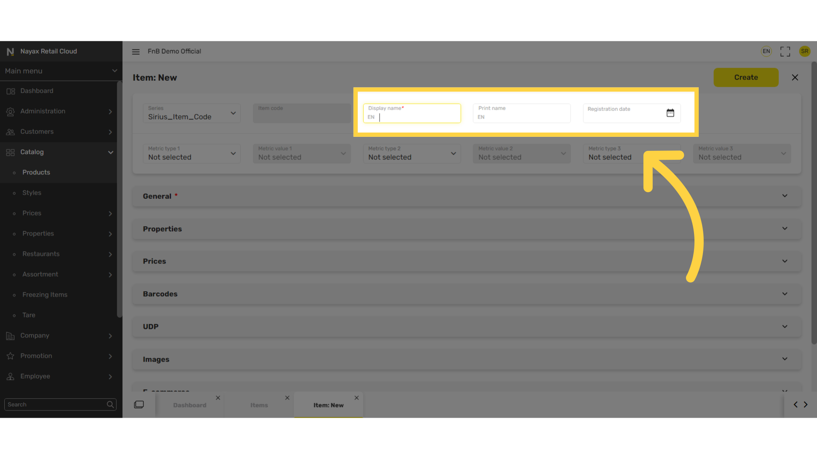
Task: Click the Customers people icon
Action: click(x=11, y=132)
